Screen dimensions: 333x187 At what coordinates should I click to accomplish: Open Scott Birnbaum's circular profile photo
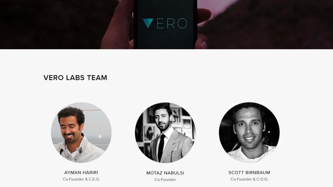click(x=249, y=133)
